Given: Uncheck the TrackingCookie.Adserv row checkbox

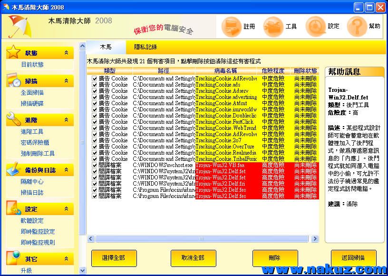Looking at the screenshot, I should 95,91.
